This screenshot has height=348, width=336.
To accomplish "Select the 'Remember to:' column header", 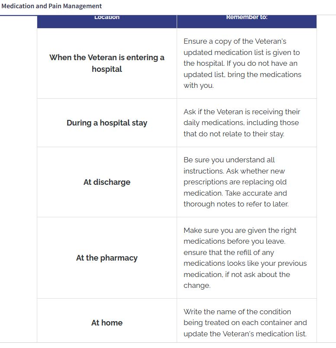I will 246,17.
